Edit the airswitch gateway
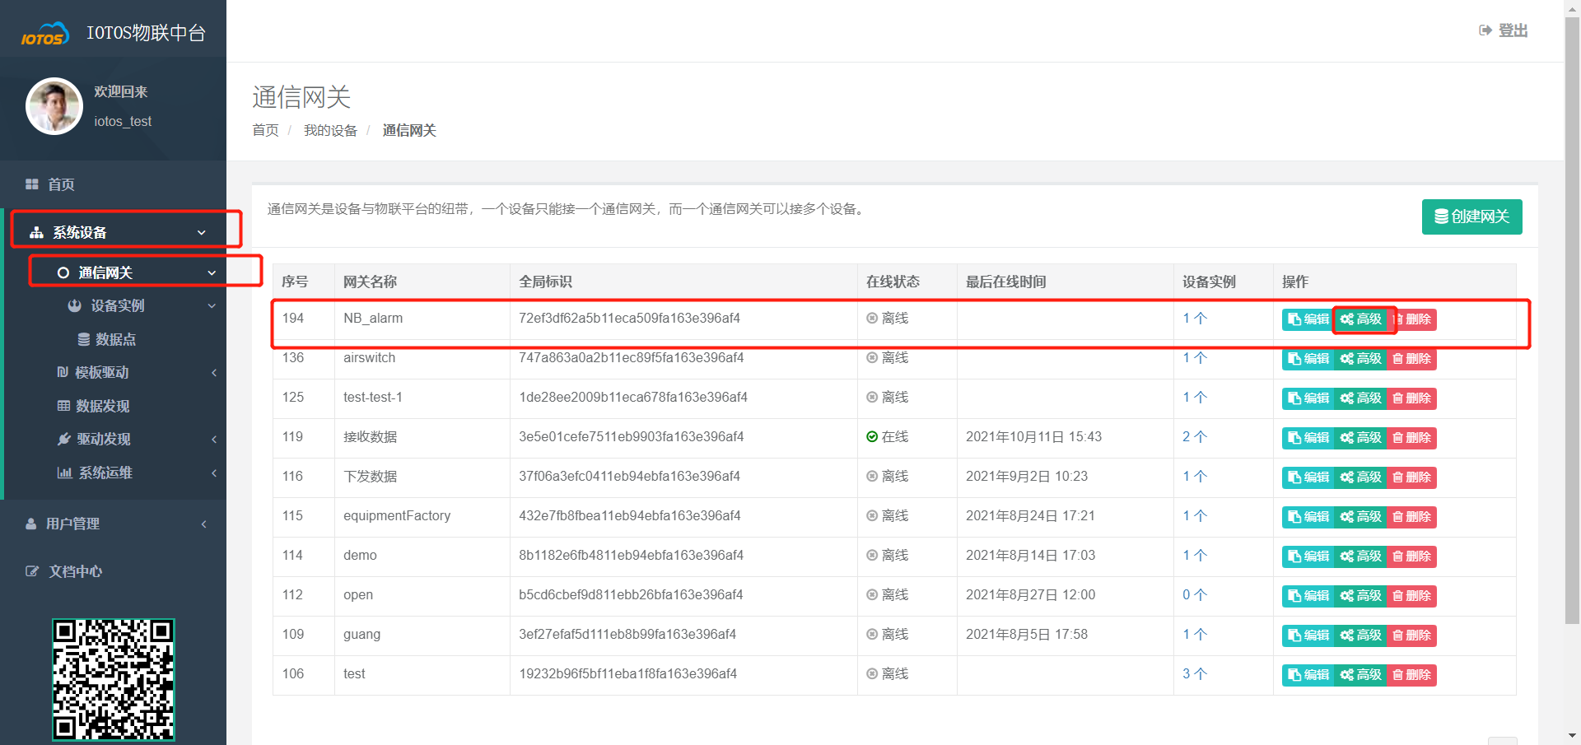This screenshot has height=745, width=1581. click(x=1308, y=359)
